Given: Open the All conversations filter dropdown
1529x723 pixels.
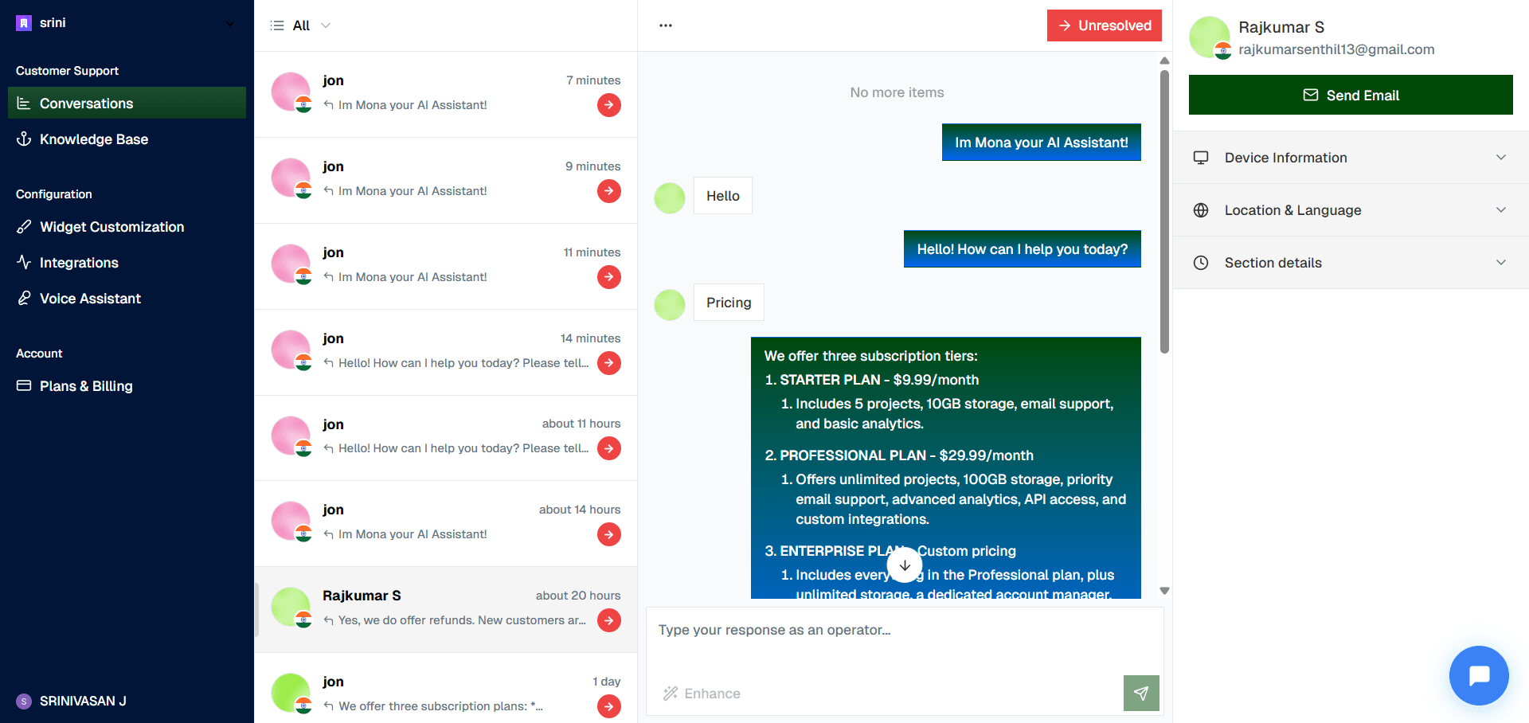Looking at the screenshot, I should (301, 25).
